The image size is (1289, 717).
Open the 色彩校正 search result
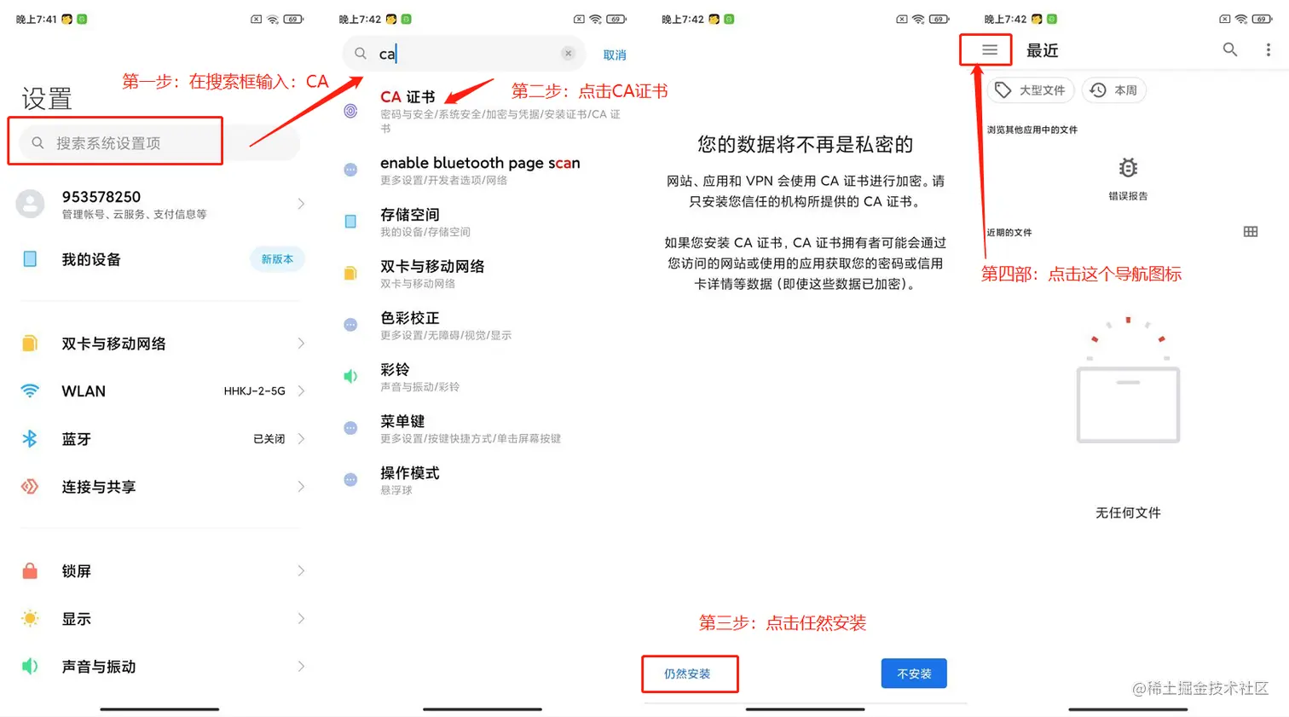pos(483,325)
